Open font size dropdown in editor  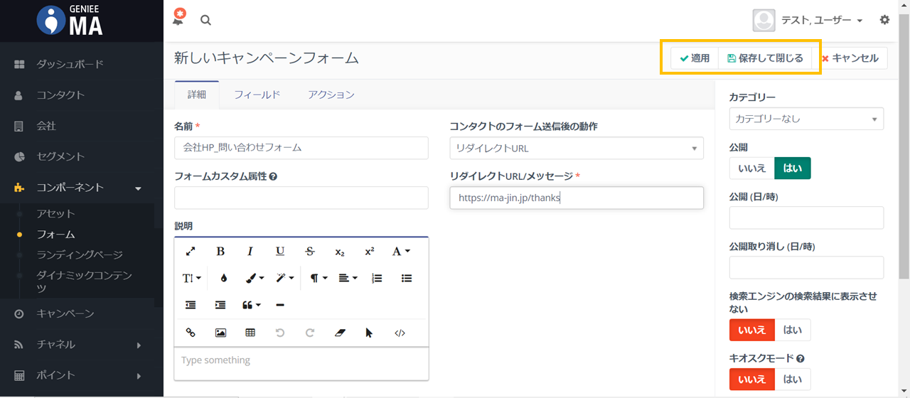click(192, 278)
